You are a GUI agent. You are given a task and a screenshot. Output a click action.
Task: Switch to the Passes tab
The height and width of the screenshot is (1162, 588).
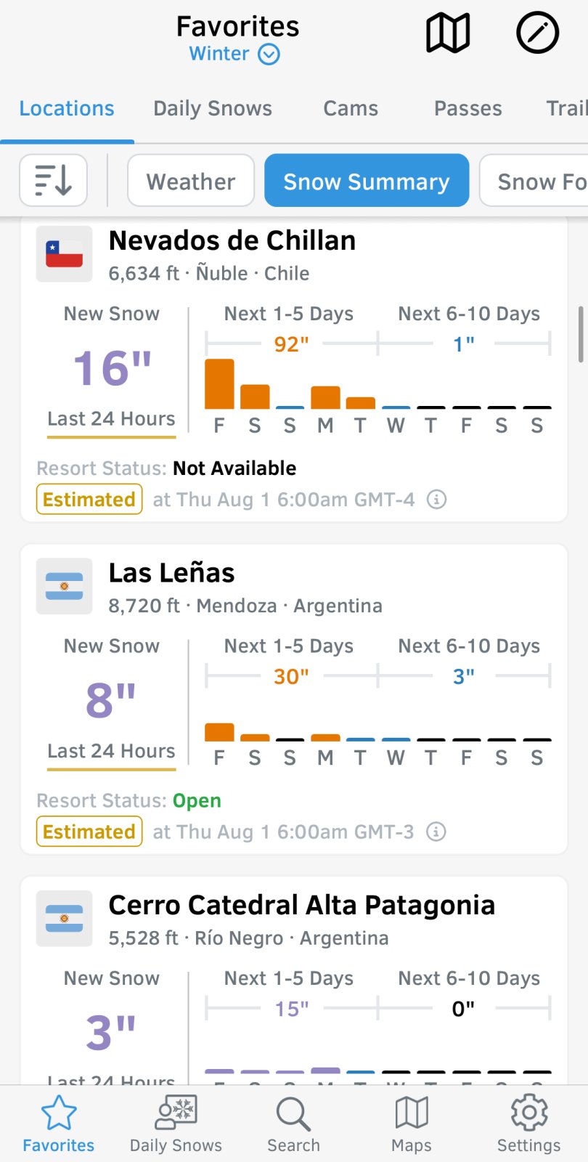(x=468, y=108)
